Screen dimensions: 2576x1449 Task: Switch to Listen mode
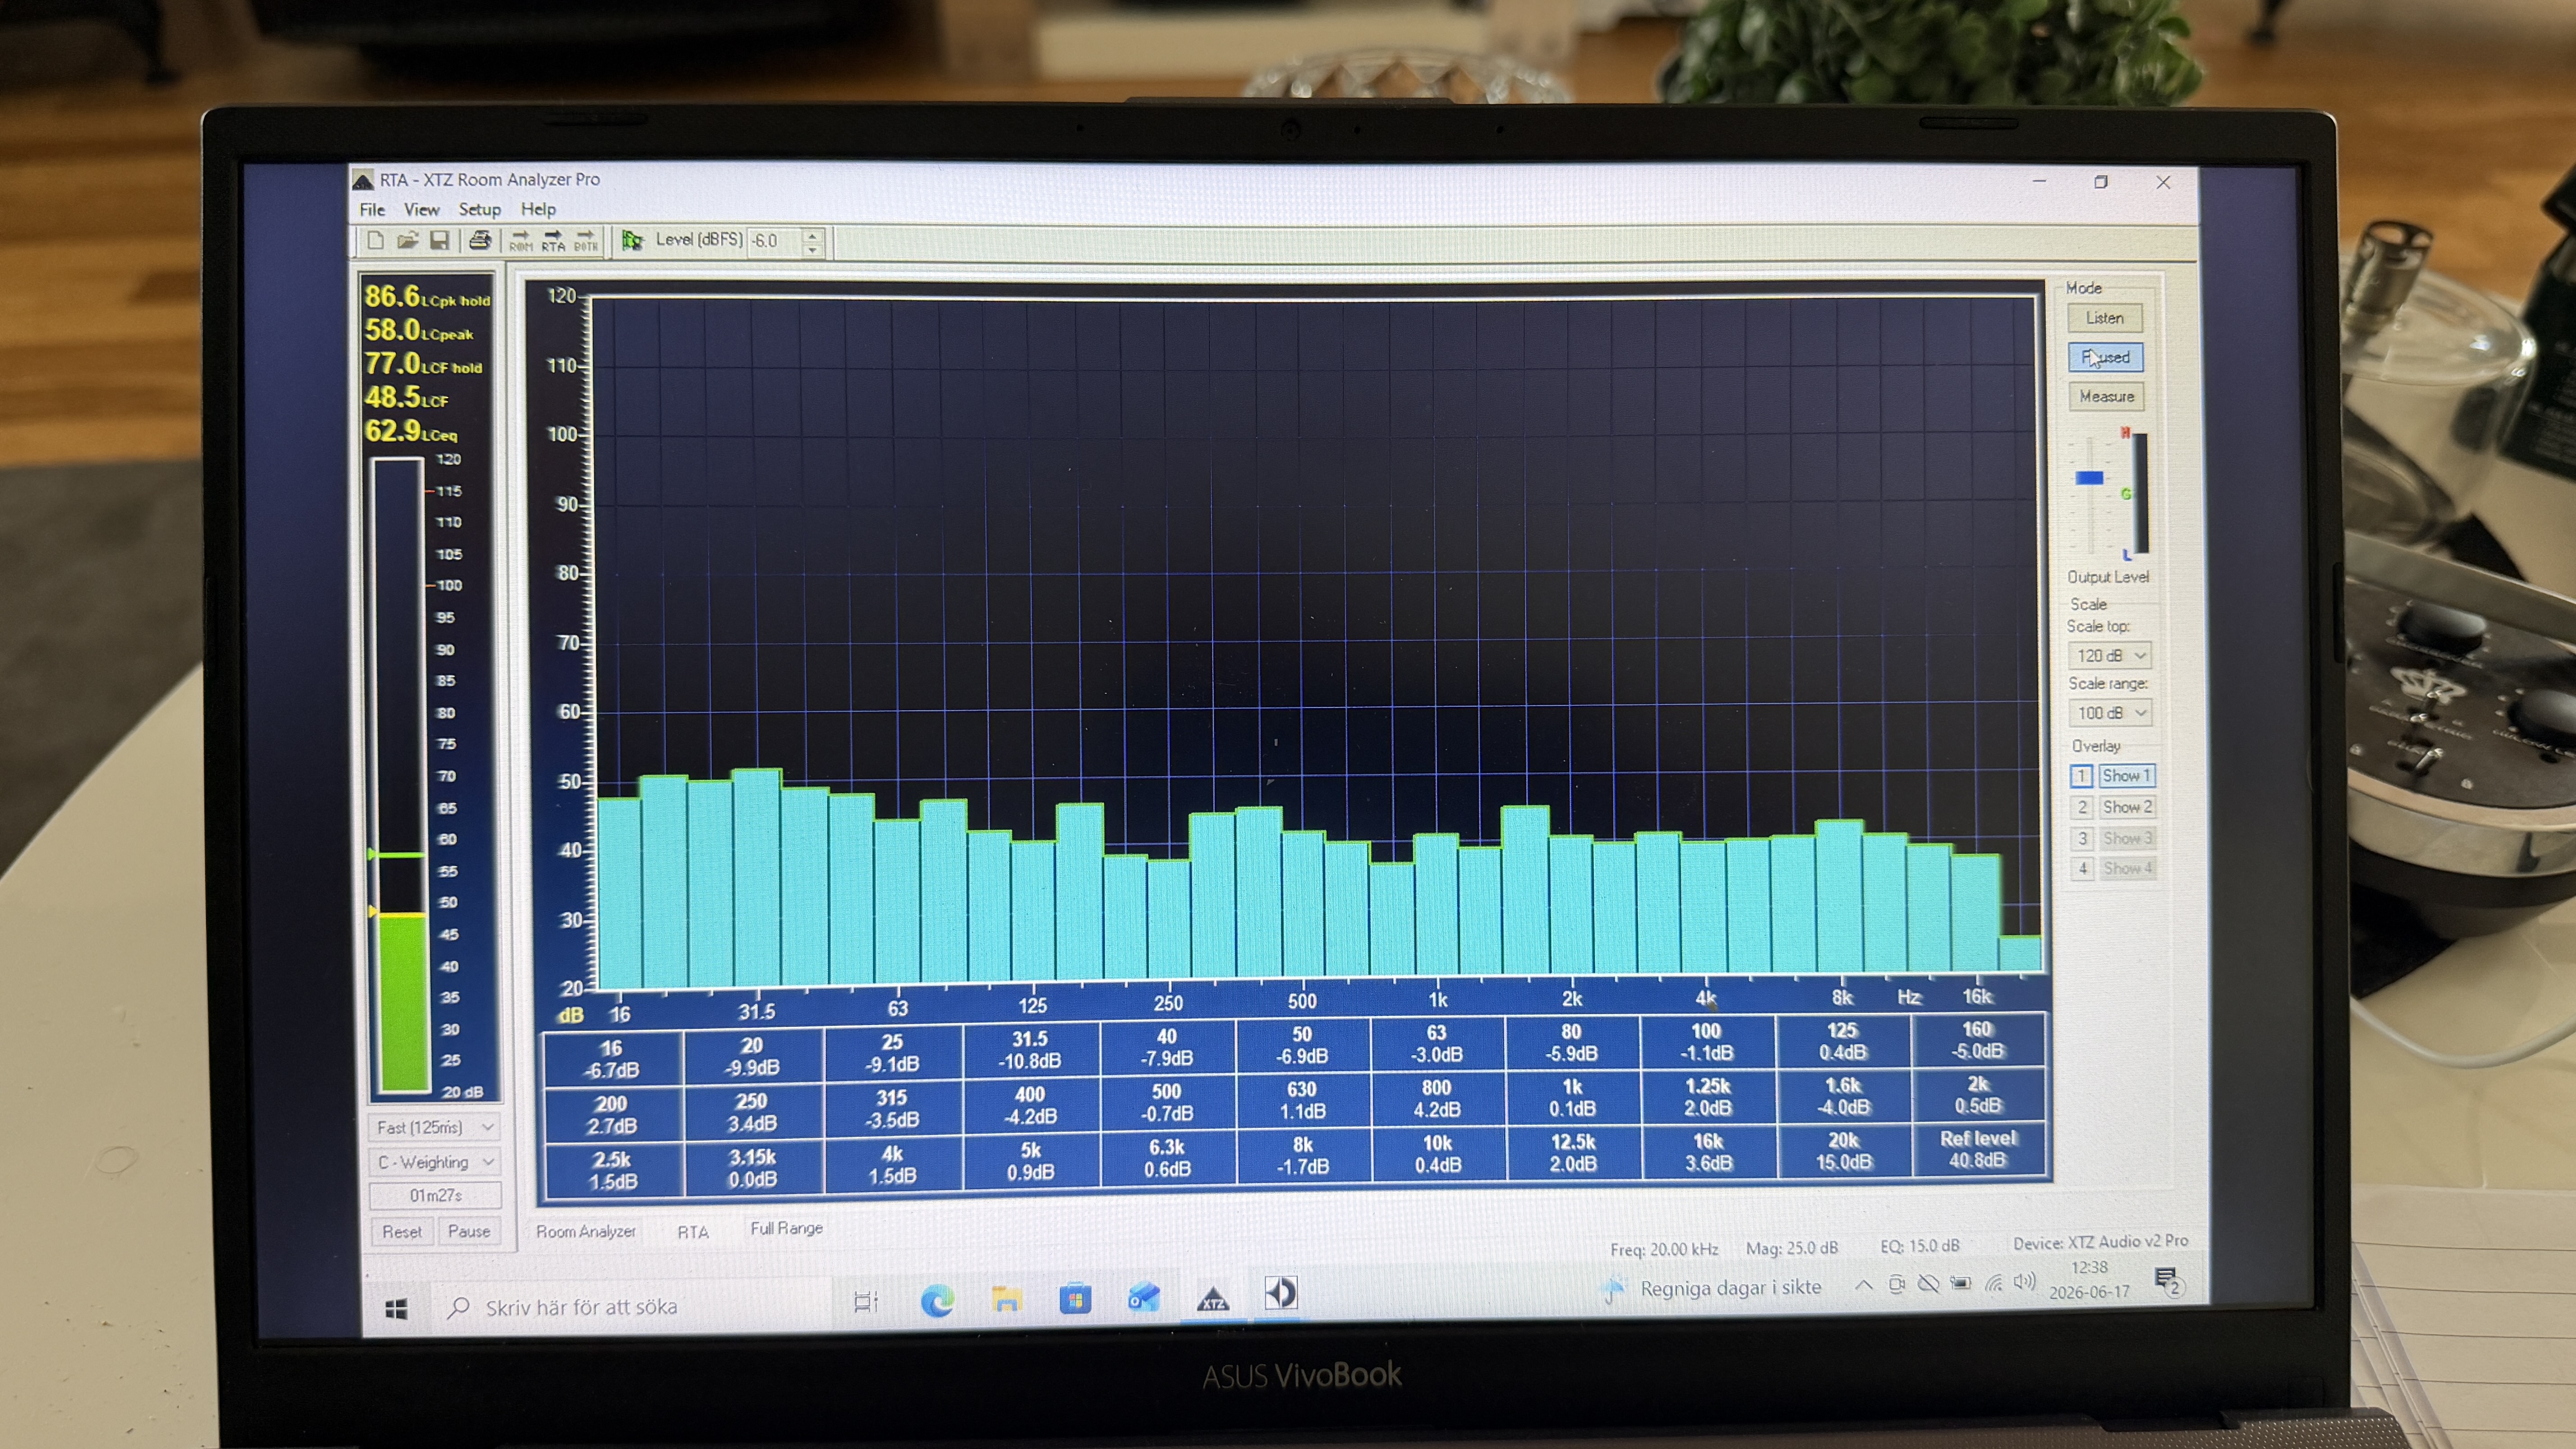[x=2105, y=318]
